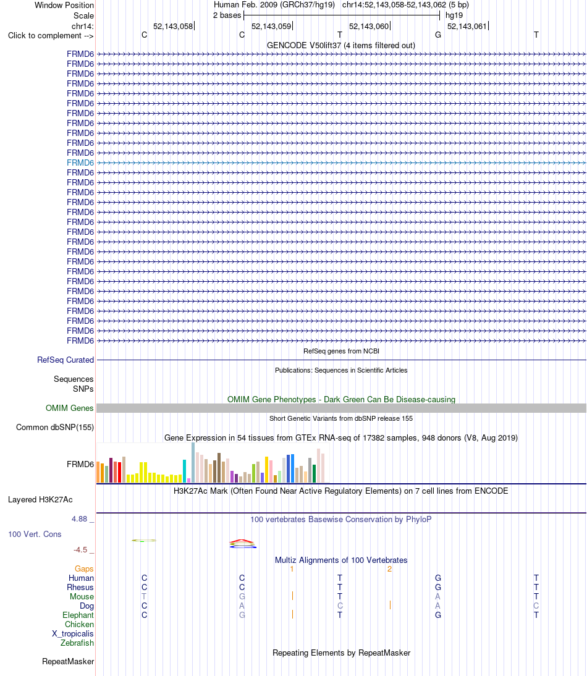Click the dark green GTEx expression bar

tap(314, 474)
